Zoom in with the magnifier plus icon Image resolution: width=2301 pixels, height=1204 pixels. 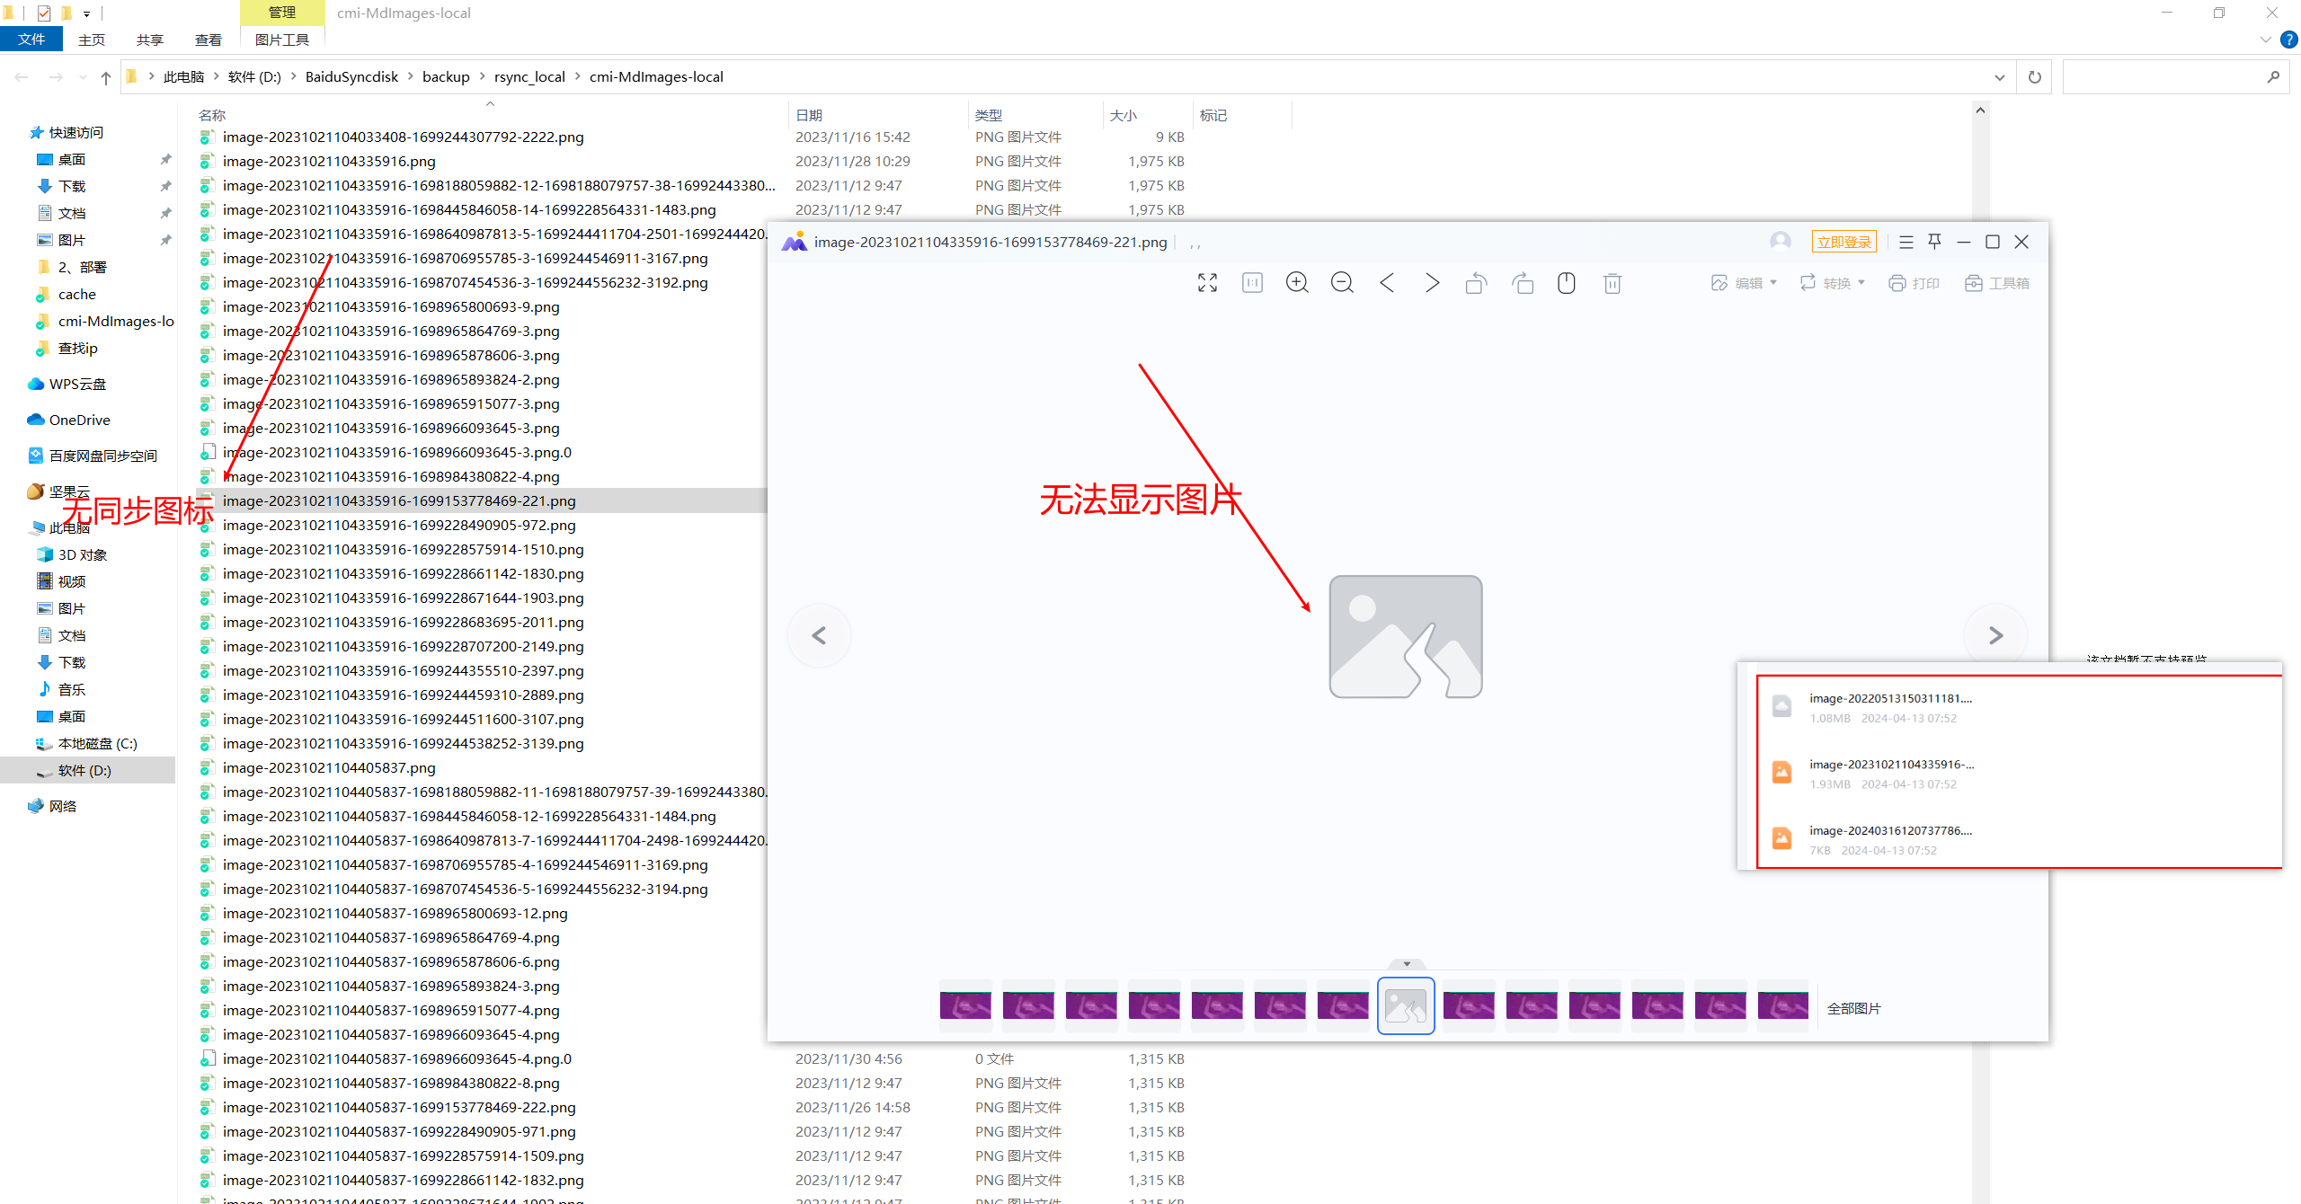tap(1297, 283)
